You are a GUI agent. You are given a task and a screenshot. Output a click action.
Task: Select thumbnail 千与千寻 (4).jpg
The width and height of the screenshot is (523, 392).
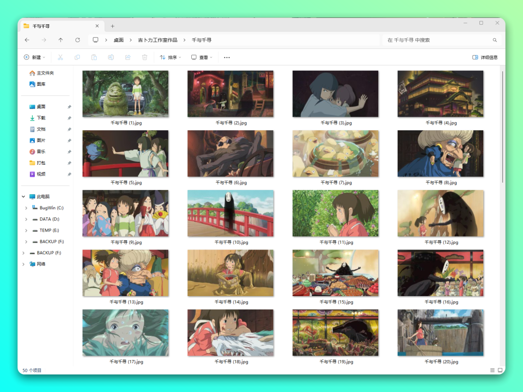point(441,94)
